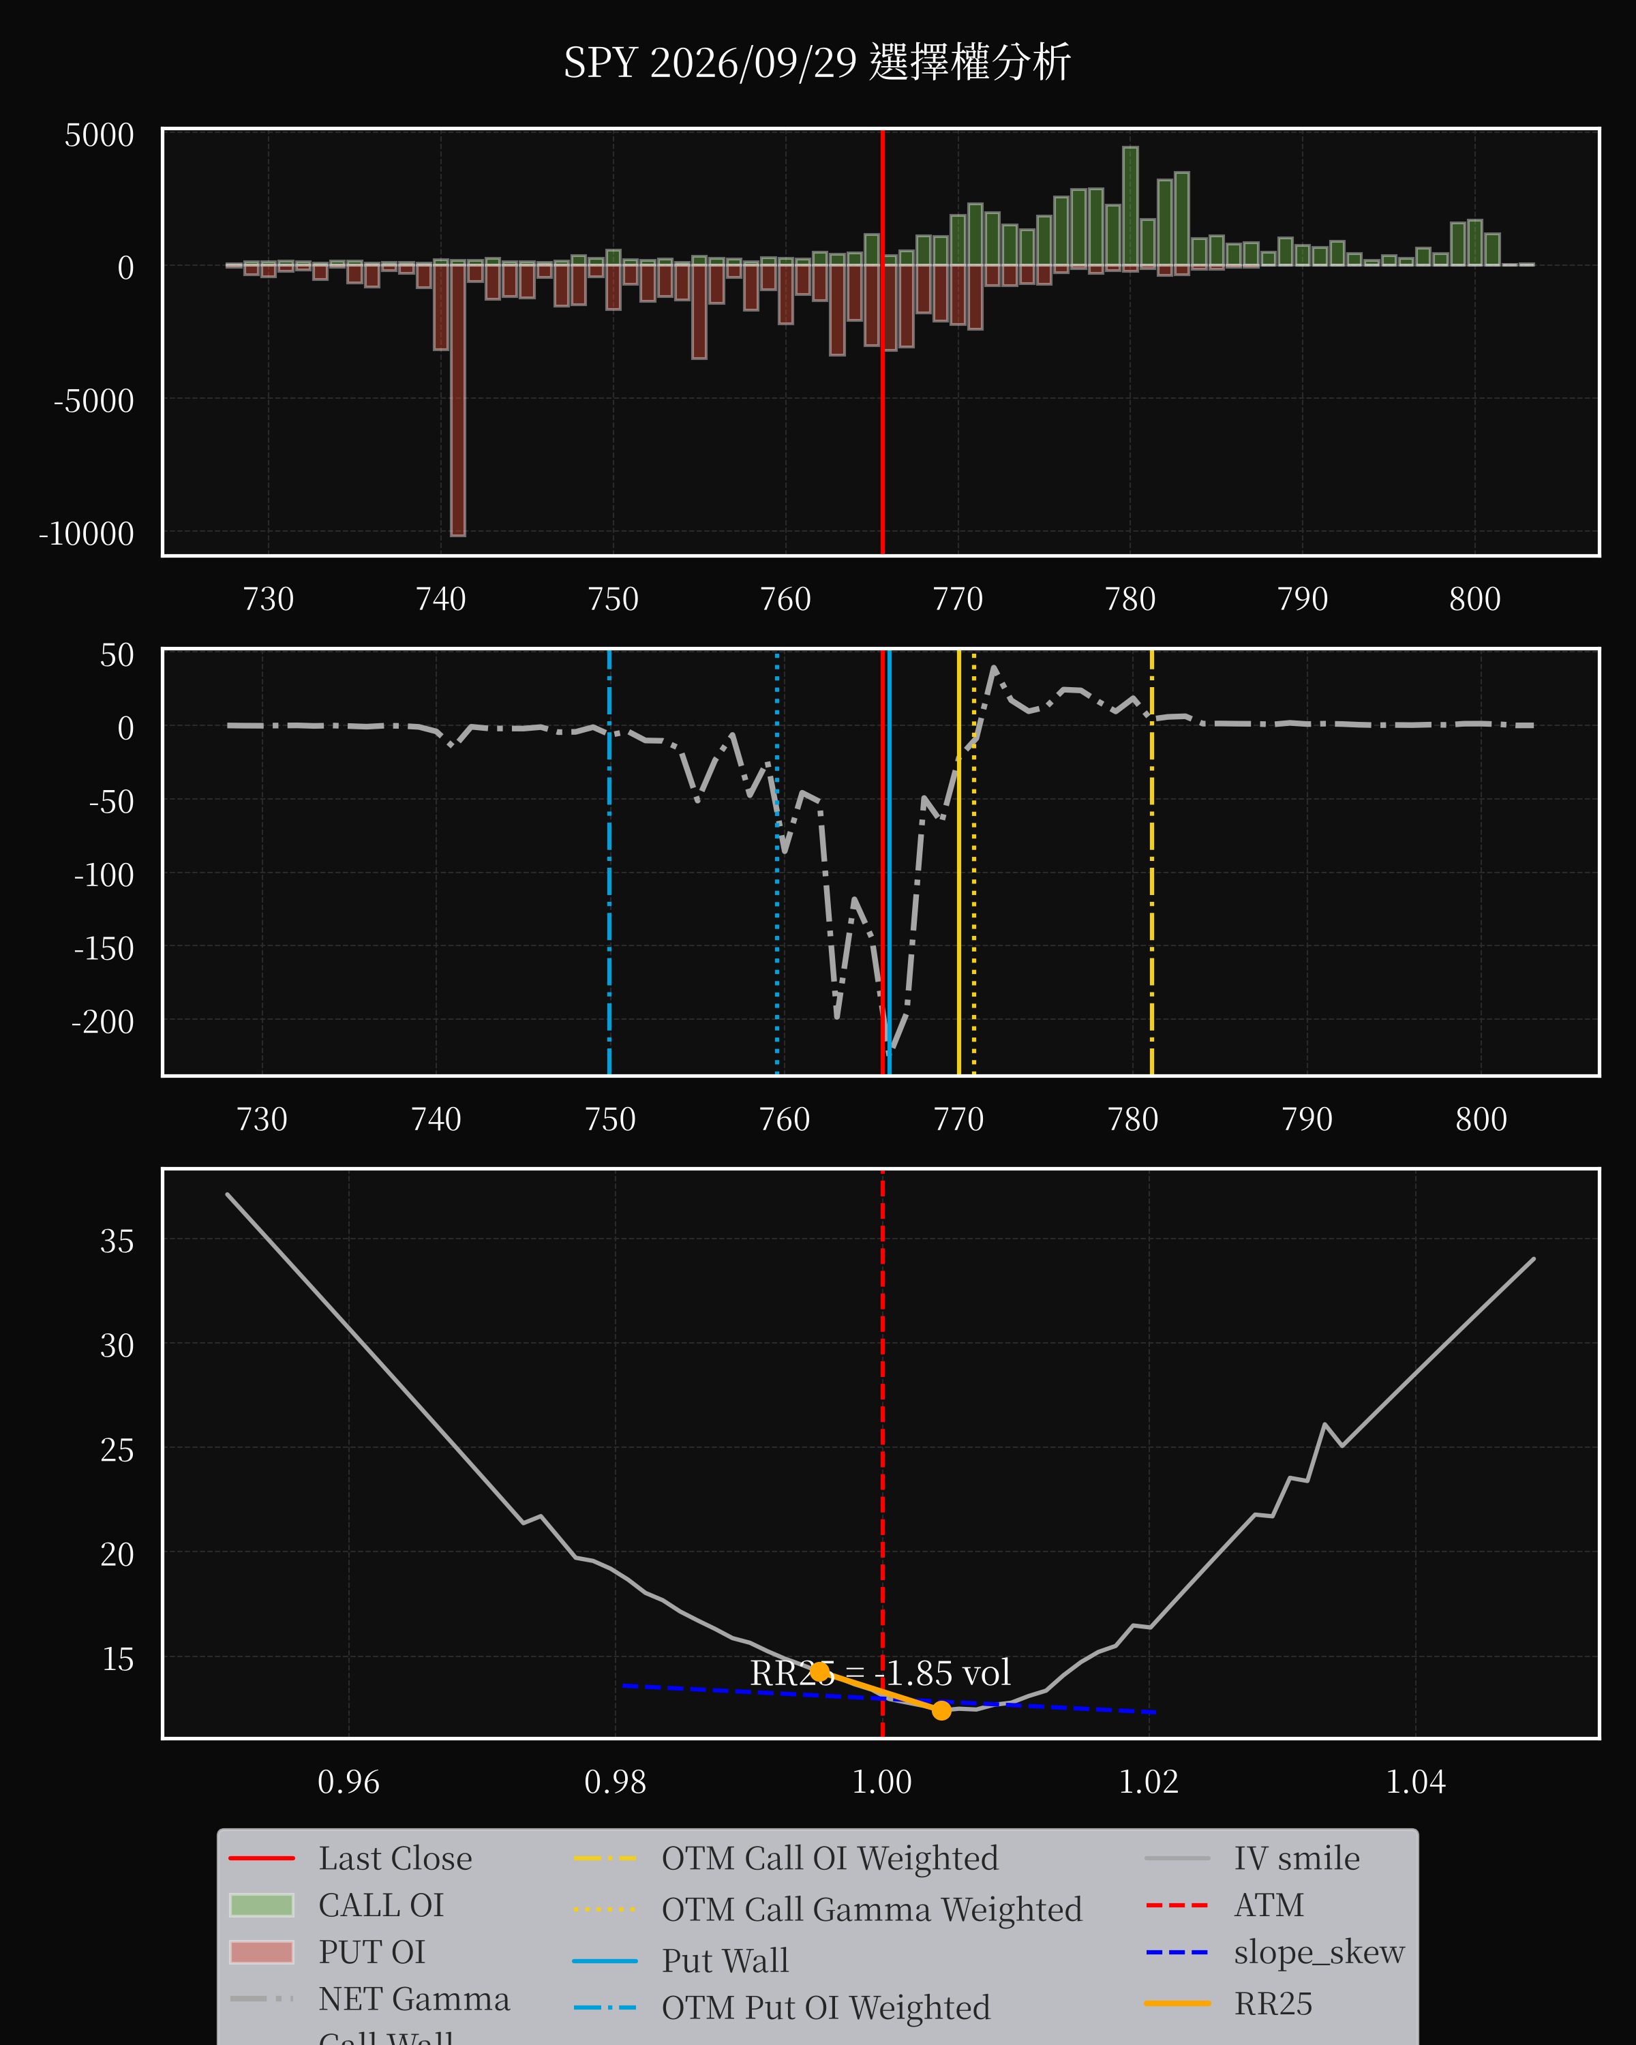1636x2045 pixels.
Task: Click the right orange RR25 marker dot
Action: [941, 1710]
